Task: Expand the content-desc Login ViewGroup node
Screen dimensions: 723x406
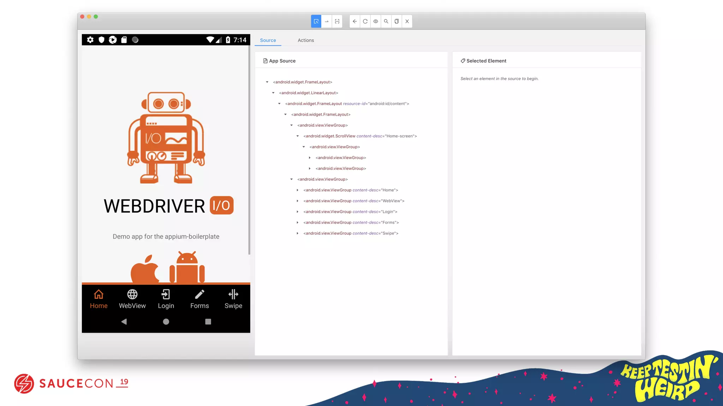Action: point(298,212)
